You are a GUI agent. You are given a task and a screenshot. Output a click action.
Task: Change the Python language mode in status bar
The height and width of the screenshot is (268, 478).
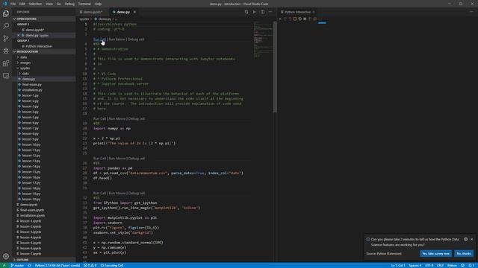pyautogui.click(x=452, y=265)
